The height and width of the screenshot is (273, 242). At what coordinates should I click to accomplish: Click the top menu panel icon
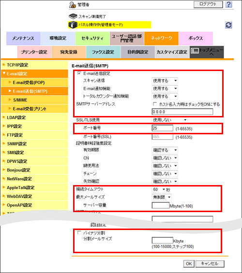click(x=195, y=51)
